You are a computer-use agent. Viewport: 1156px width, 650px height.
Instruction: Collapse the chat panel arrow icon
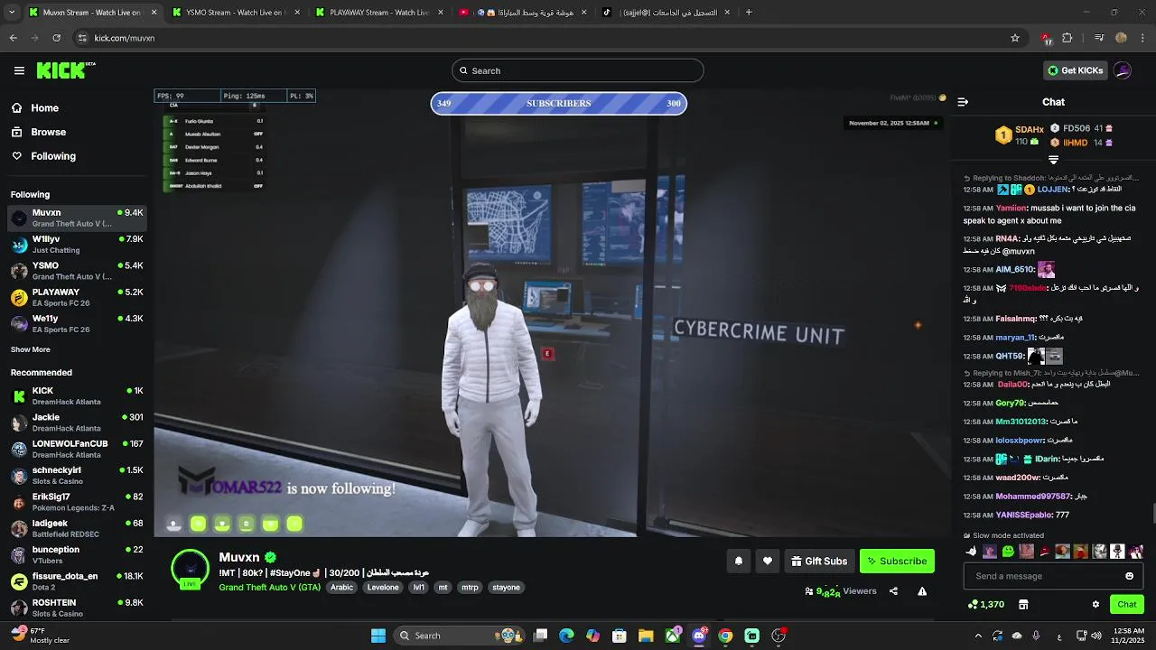963,102
